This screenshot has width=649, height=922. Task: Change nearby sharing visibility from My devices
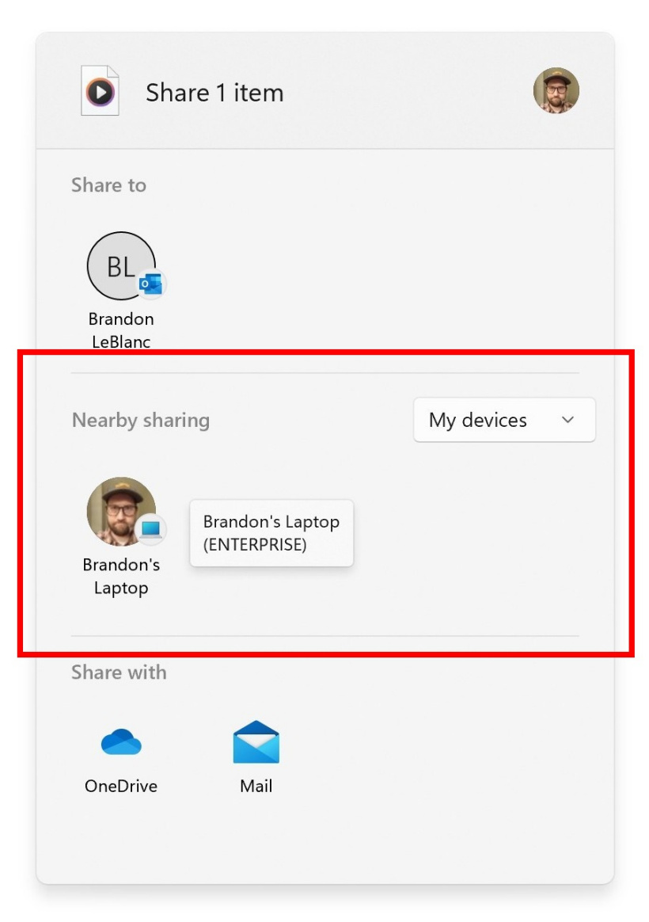504,420
